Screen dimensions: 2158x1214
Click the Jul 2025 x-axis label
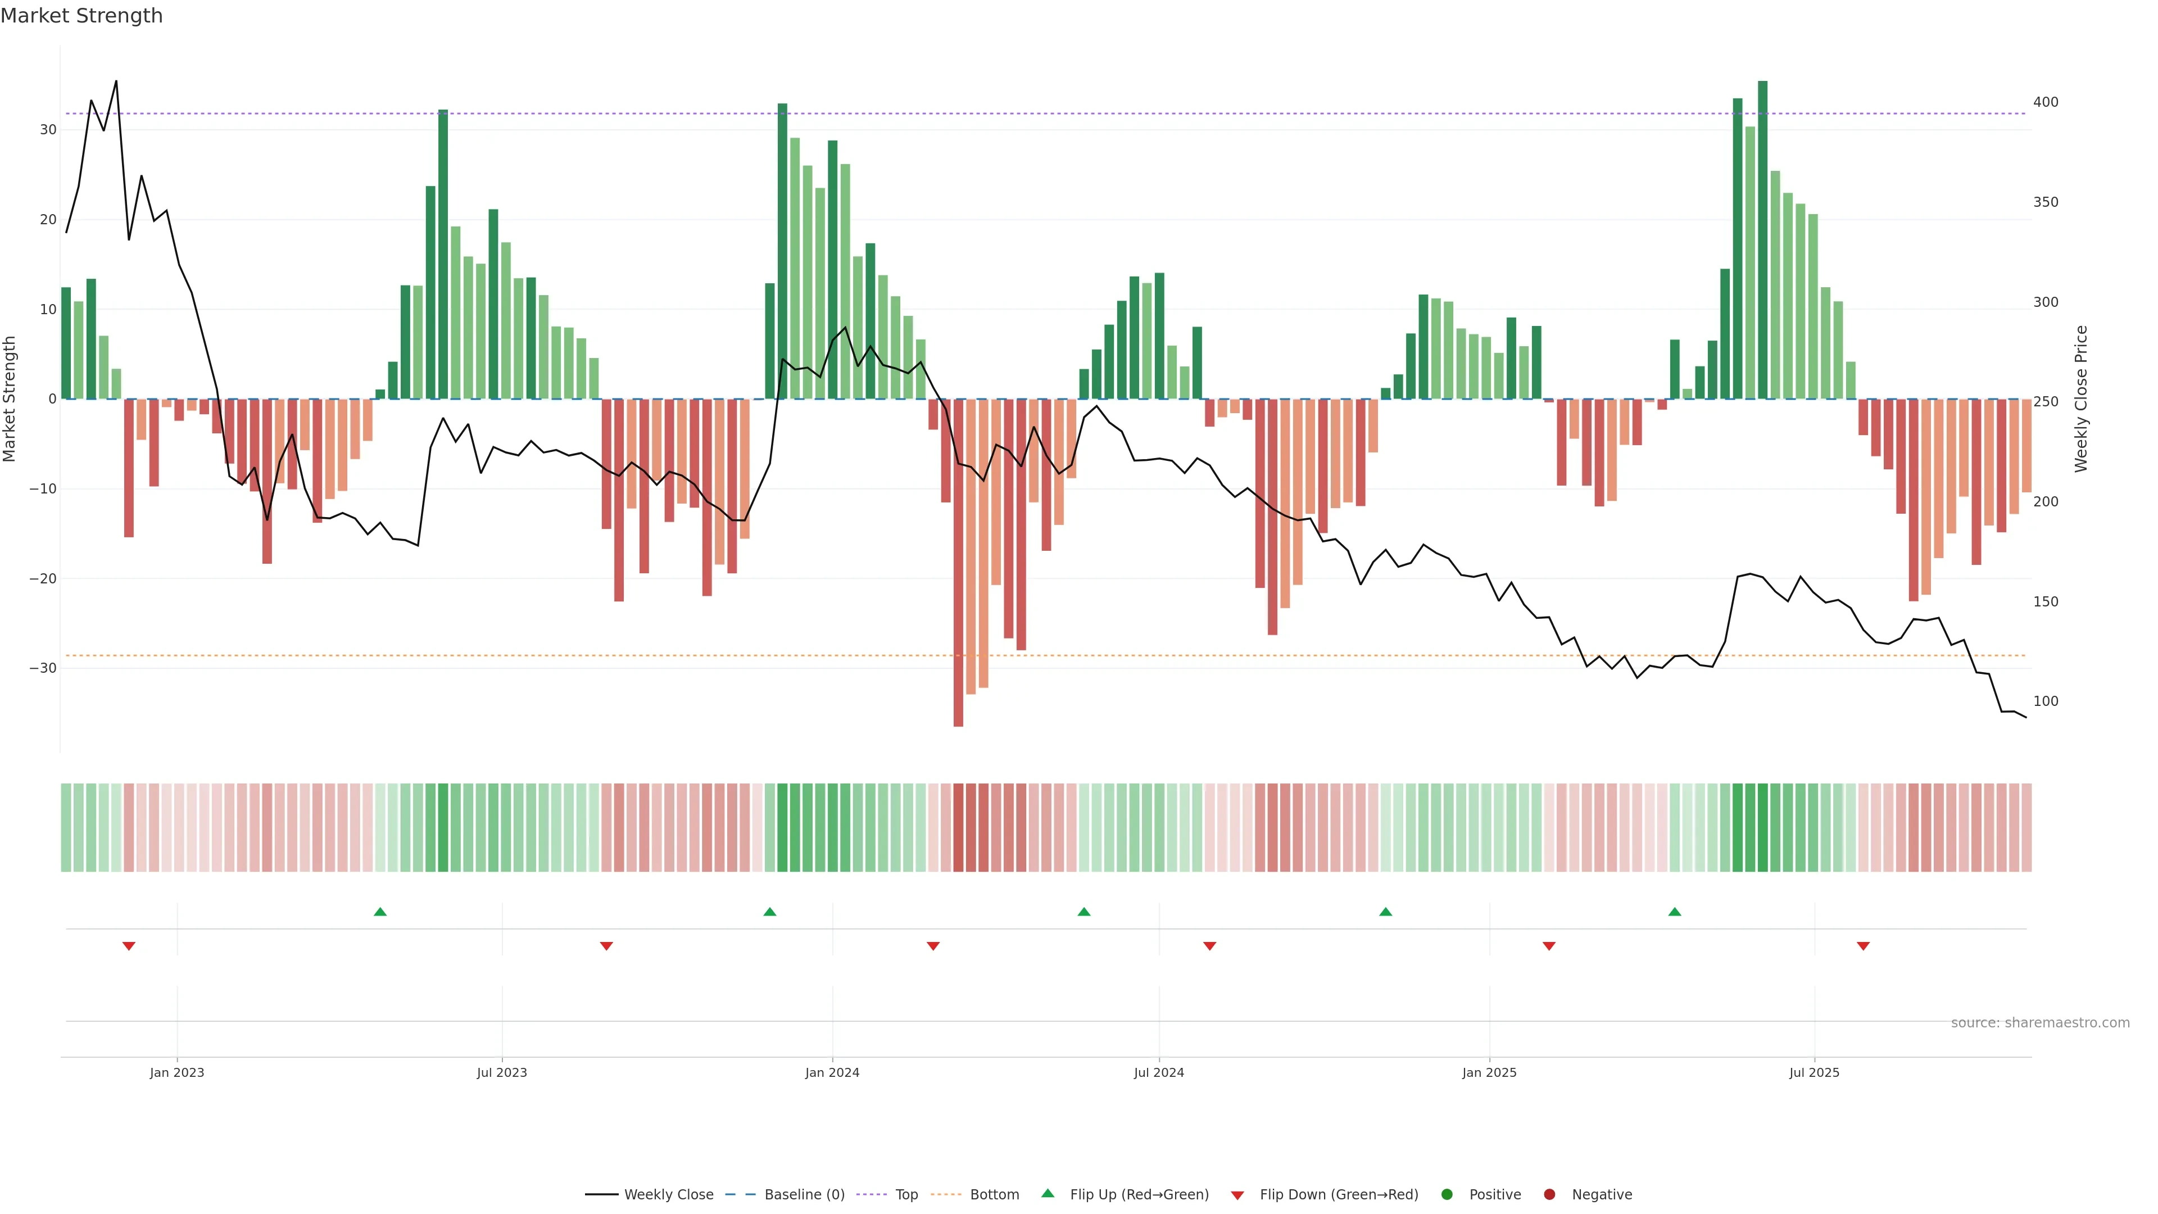[1814, 1072]
